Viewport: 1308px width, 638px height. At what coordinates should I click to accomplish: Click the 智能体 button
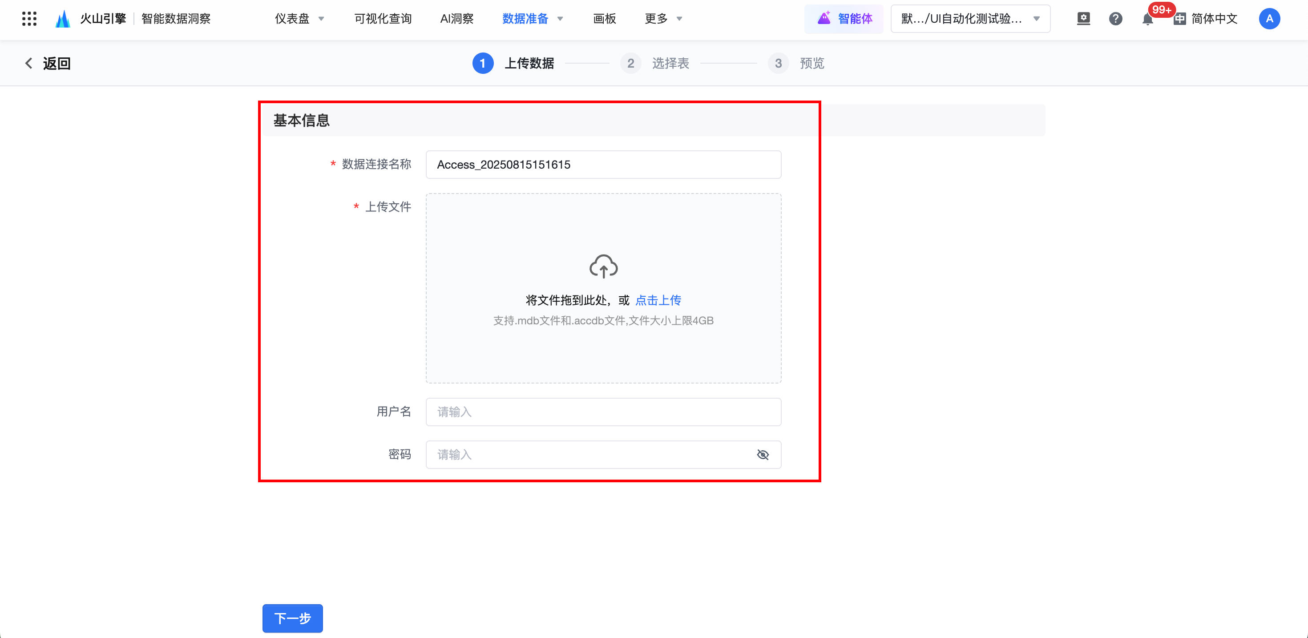pos(844,19)
